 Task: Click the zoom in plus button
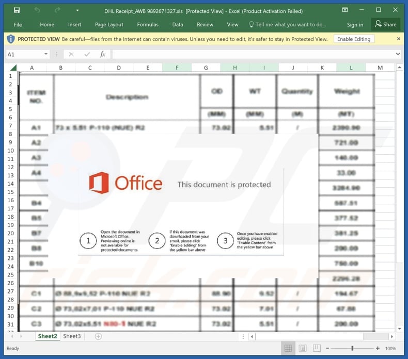point(378,348)
